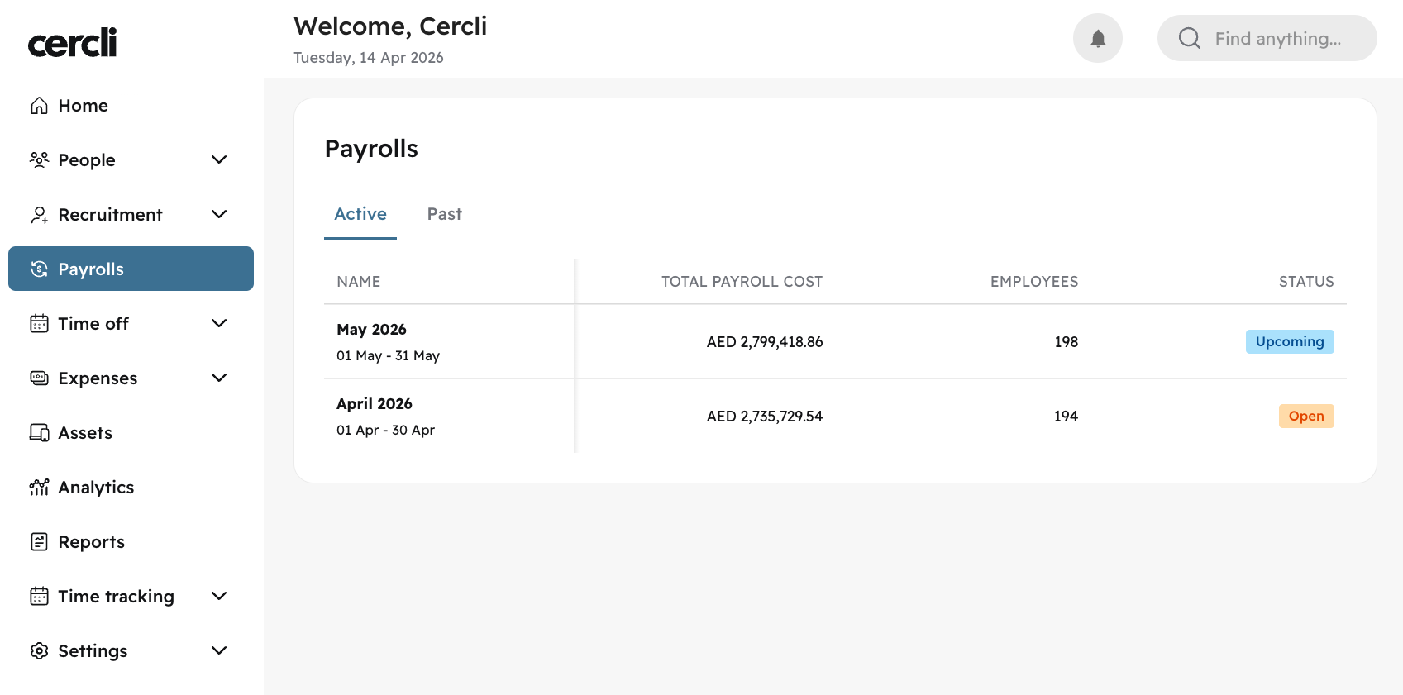Image resolution: width=1403 pixels, height=695 pixels.
Task: Click the People group icon
Action: pyautogui.click(x=39, y=159)
